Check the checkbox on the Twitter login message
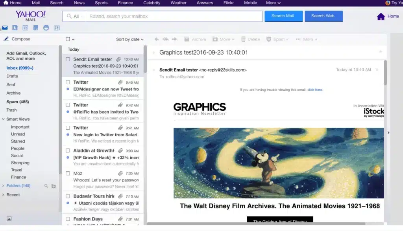403x231 pixels. [x=68, y=128]
